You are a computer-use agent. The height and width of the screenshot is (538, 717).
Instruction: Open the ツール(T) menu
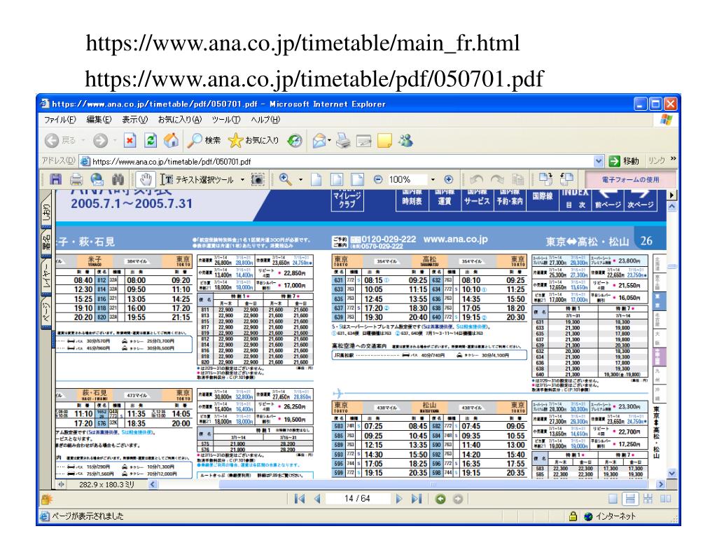[226, 119]
